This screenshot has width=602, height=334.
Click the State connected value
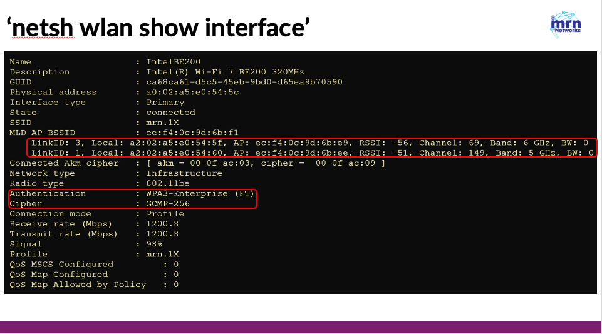(x=171, y=113)
